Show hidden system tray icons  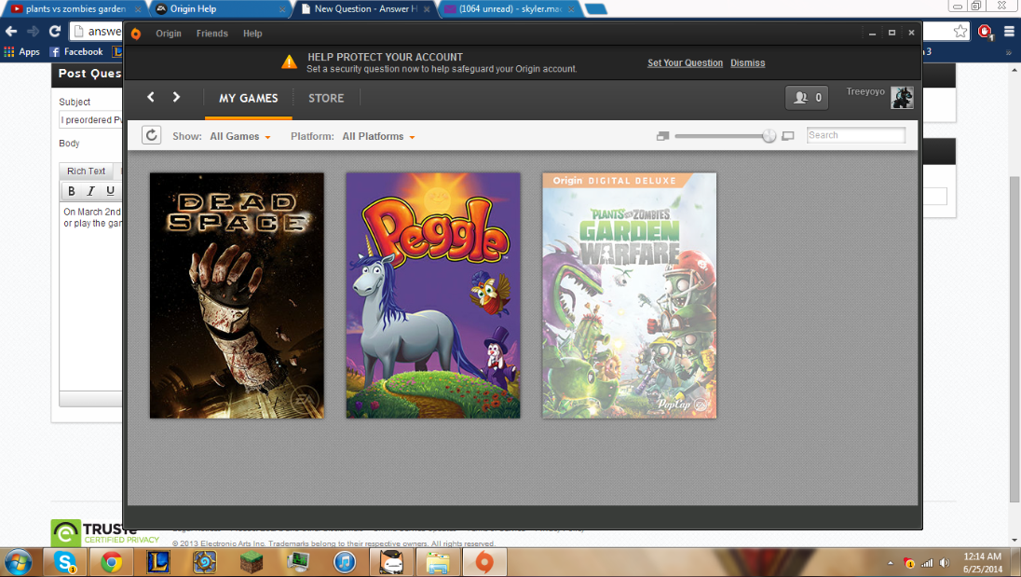coord(891,563)
